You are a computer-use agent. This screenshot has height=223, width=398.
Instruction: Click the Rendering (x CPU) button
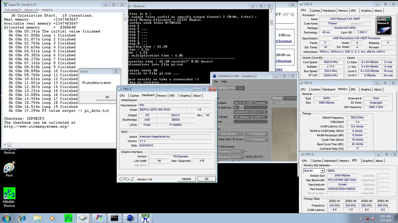[x=229, y=157]
